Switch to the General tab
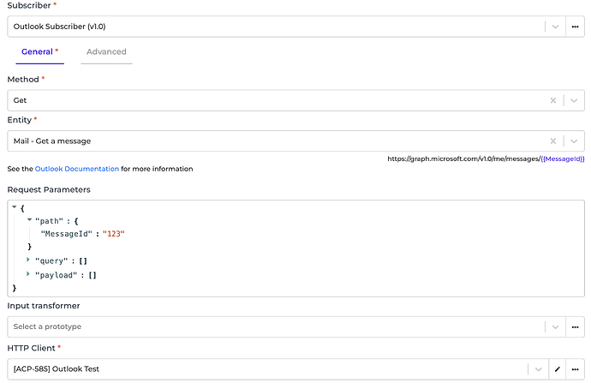The height and width of the screenshot is (383, 591). pos(39,52)
